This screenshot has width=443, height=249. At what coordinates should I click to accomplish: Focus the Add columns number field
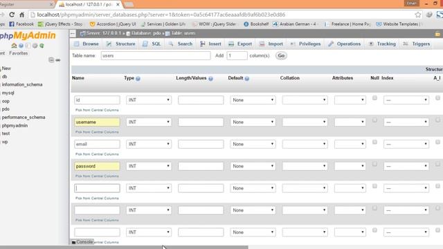pyautogui.click(x=237, y=55)
